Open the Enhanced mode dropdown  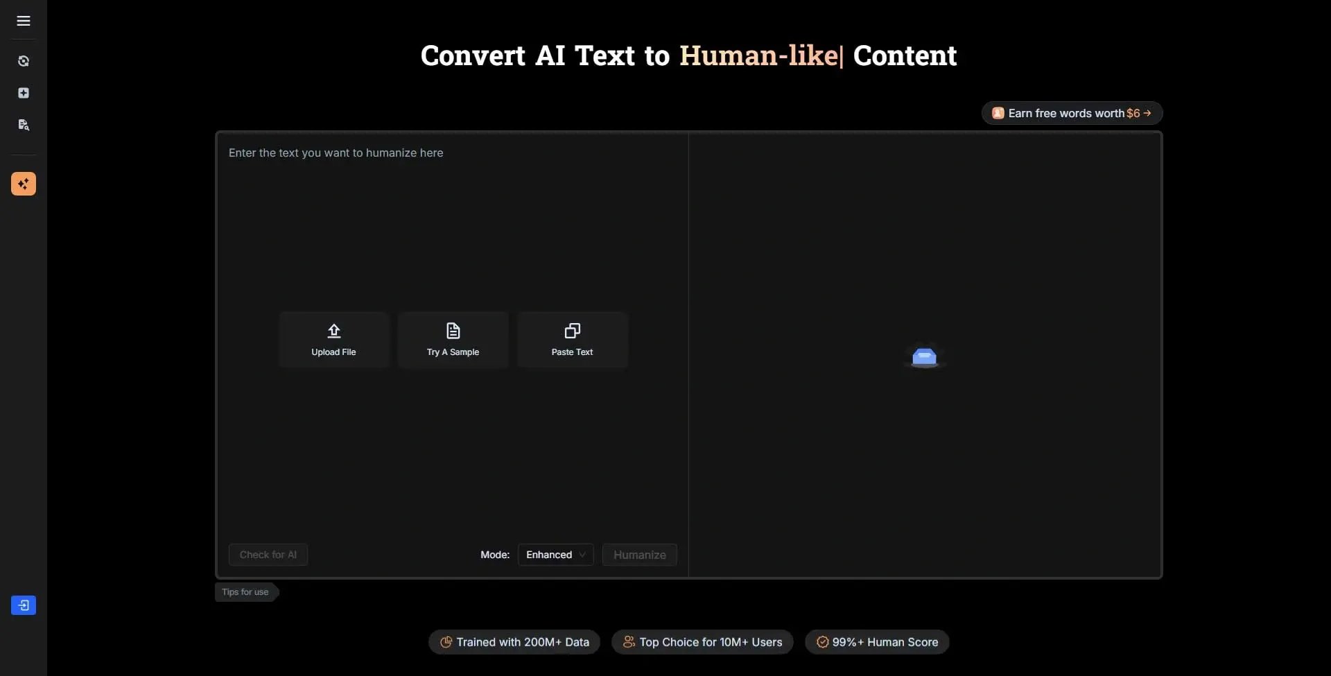pyautogui.click(x=555, y=555)
